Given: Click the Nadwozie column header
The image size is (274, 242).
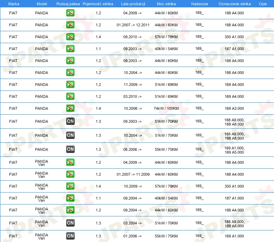Looking at the screenshot, I should coord(200,4).
